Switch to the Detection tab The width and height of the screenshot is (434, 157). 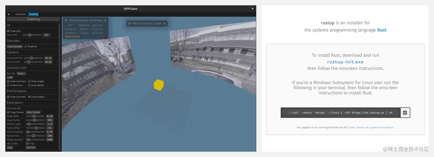[21, 14]
